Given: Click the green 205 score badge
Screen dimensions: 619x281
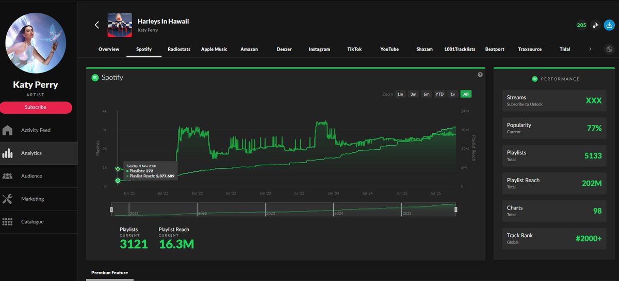Looking at the screenshot, I should (x=581, y=25).
